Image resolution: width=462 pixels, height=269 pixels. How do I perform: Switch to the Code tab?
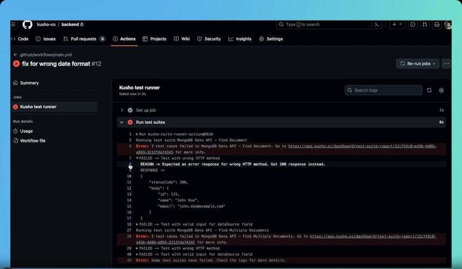click(x=20, y=39)
